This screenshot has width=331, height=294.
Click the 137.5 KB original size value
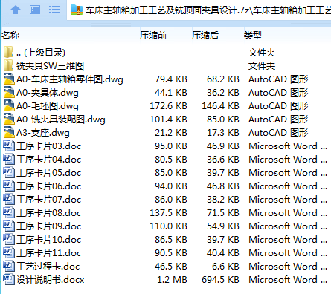tap(168, 213)
